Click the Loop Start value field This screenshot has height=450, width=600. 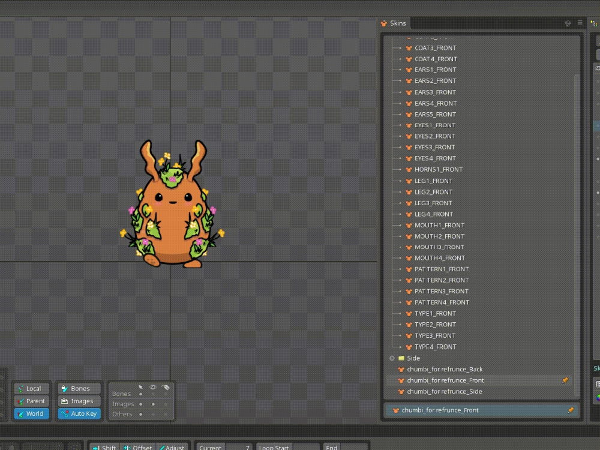point(305,446)
